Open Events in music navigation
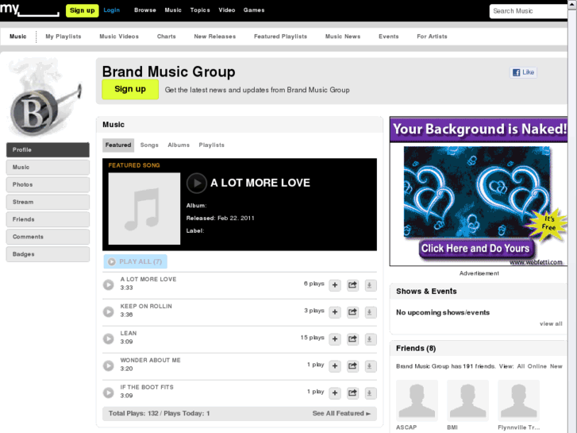Screen dimensions: 577x433 point(389,37)
